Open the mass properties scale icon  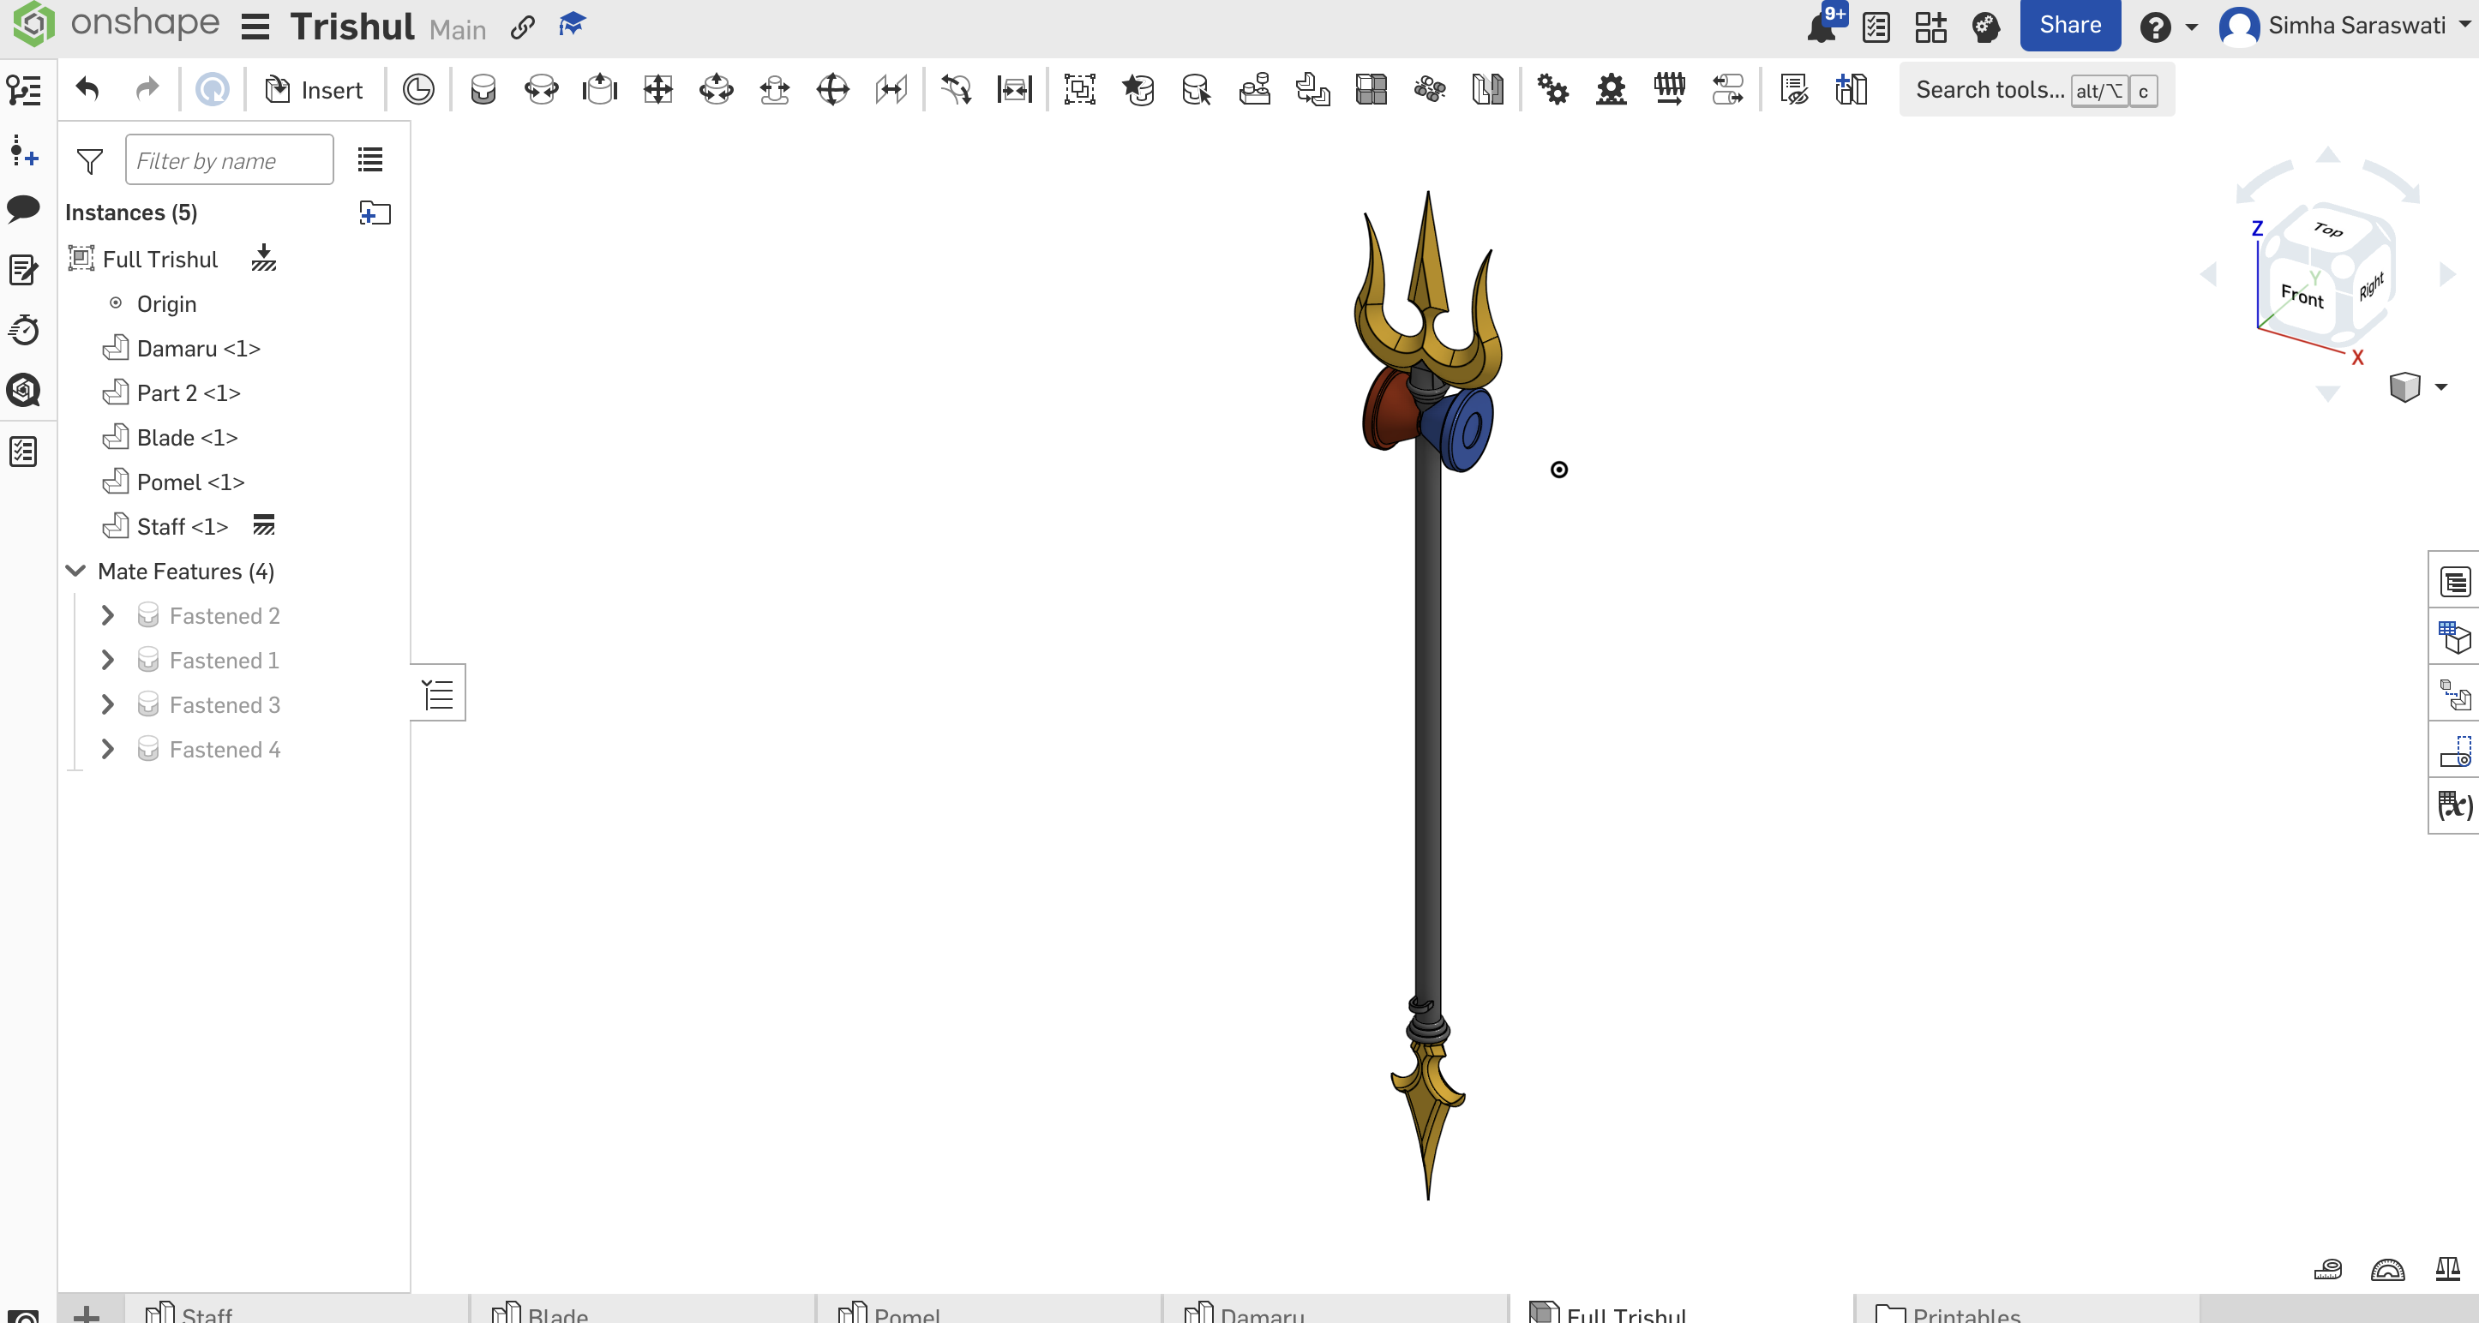[2447, 1270]
